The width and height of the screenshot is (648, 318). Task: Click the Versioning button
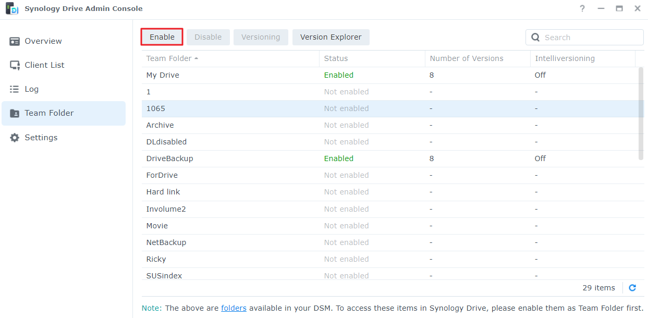tap(261, 37)
